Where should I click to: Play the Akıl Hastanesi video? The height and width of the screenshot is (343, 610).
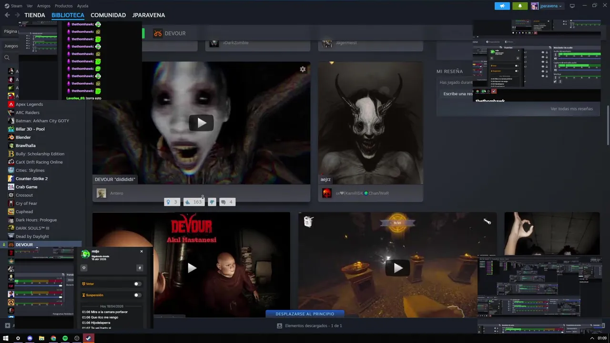point(192,268)
